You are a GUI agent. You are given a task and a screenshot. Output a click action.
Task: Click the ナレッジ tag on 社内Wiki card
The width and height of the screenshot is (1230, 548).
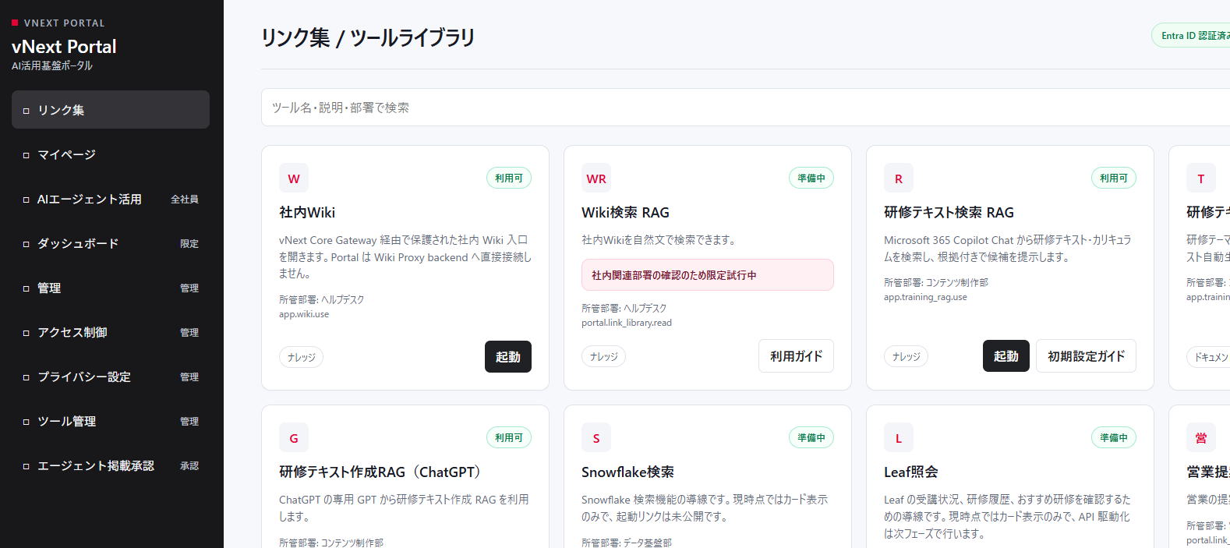[302, 357]
